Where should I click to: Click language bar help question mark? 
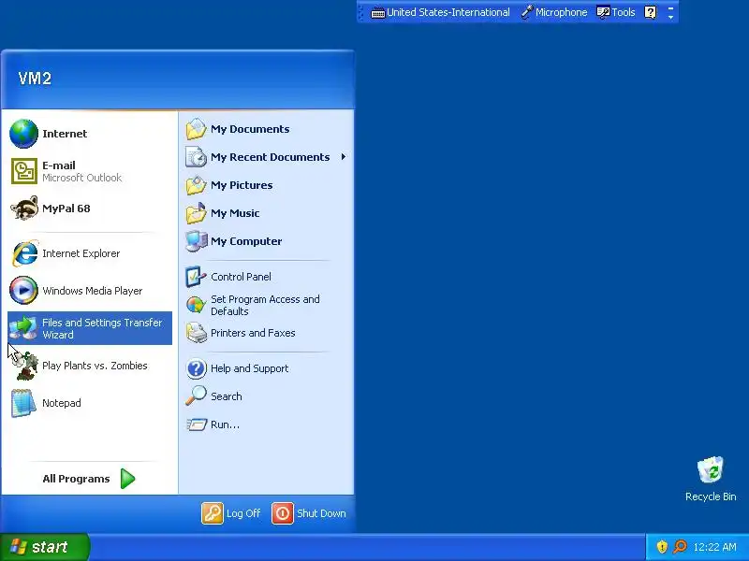[x=650, y=12]
